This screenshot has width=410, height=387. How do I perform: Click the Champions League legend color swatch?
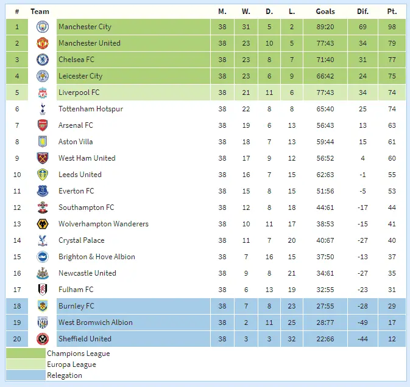point(26,353)
